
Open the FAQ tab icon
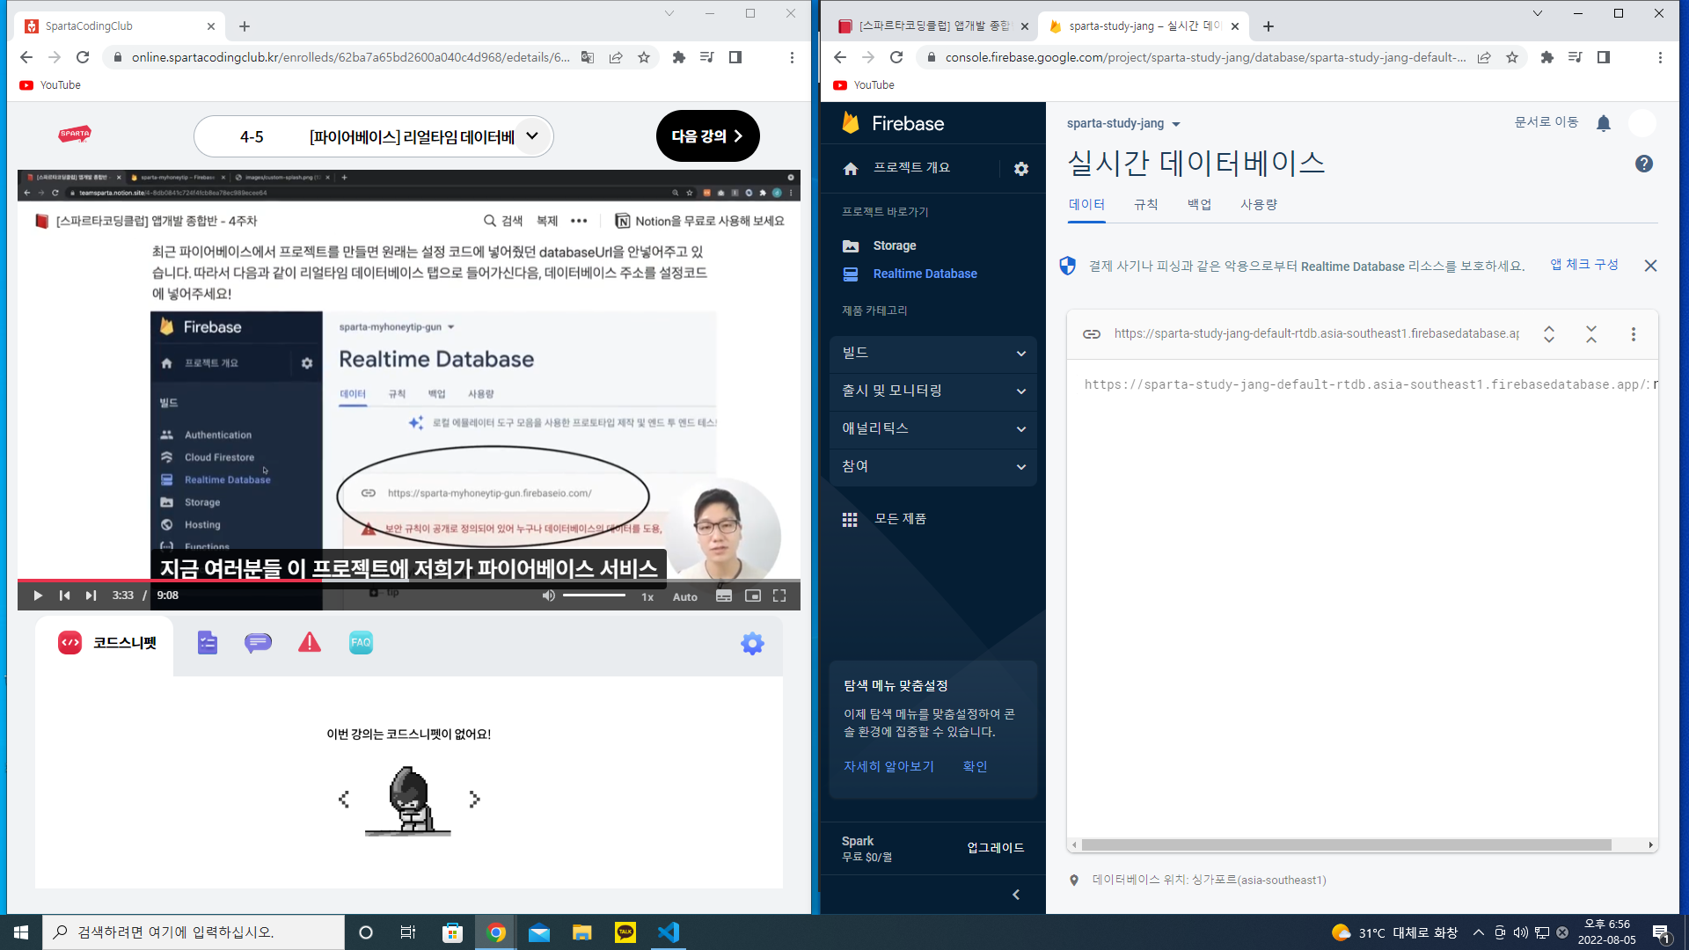point(361,643)
